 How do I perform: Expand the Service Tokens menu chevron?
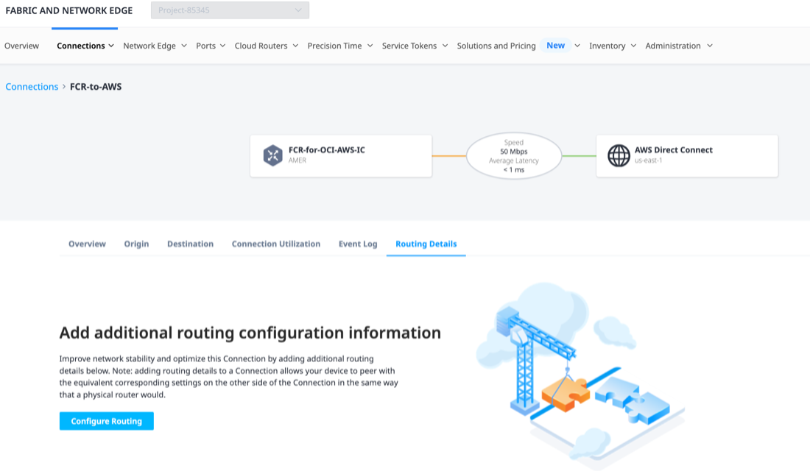point(445,46)
